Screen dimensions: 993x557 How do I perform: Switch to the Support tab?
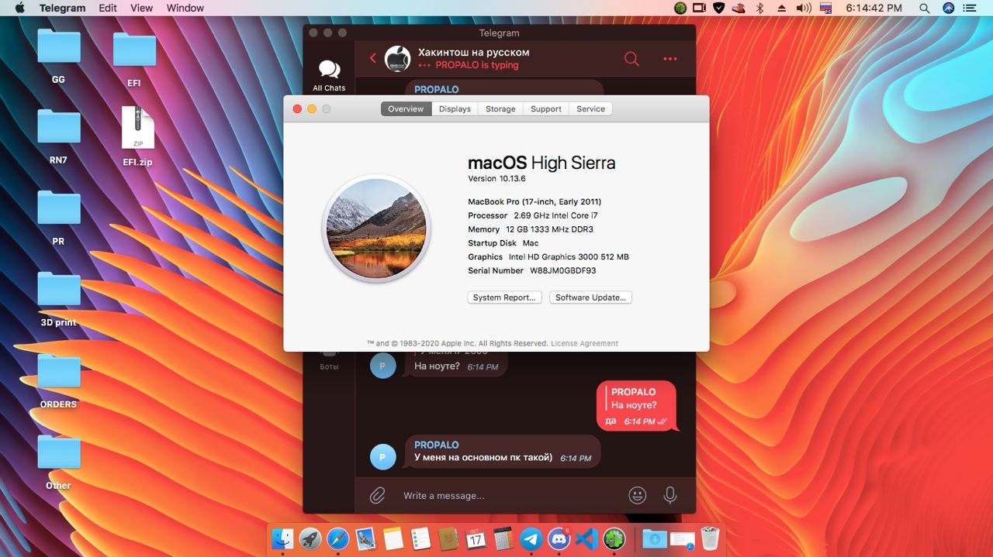[x=546, y=109]
